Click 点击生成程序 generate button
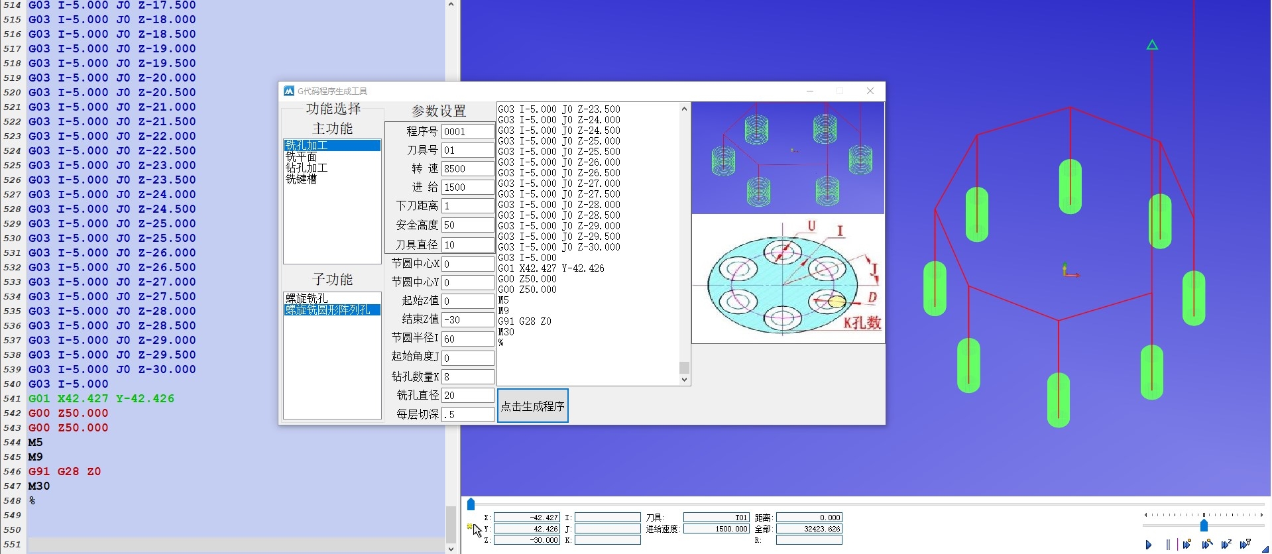 tap(533, 406)
